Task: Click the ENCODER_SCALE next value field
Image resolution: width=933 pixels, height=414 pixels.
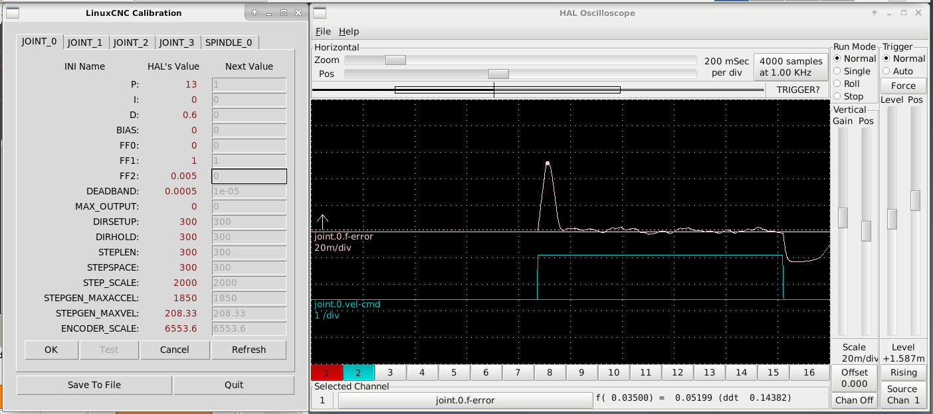Action: click(249, 328)
